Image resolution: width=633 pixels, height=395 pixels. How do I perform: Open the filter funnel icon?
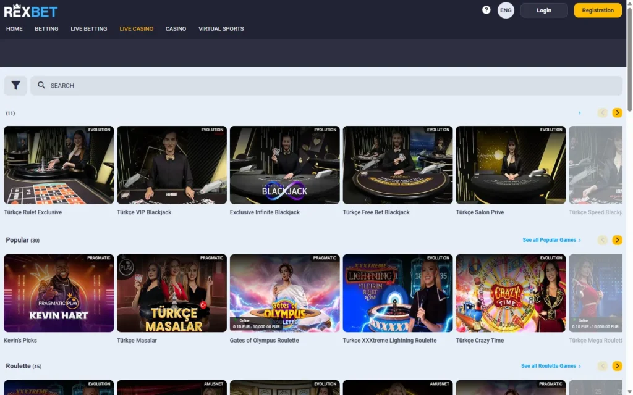click(15, 85)
